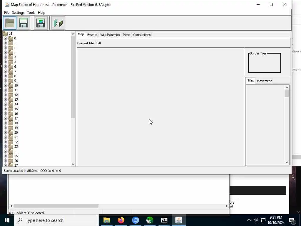301x226 pixels.
Task: Switch to the Map tab
Action: pyautogui.click(x=81, y=34)
